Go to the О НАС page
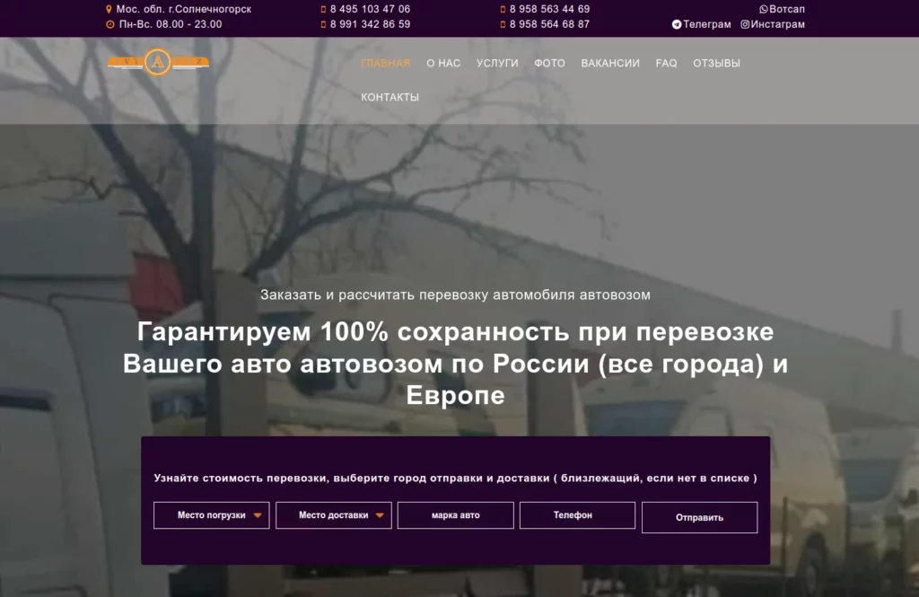Viewport: 919px width, 597px height. coord(443,64)
